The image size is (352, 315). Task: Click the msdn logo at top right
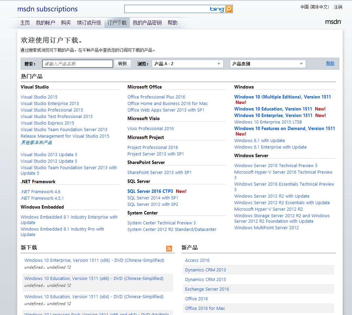(333, 22)
